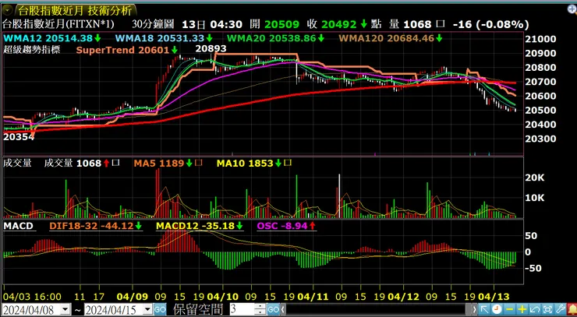Click the 超級趨勢指標 label
This screenshot has width=577, height=317.
point(31,49)
